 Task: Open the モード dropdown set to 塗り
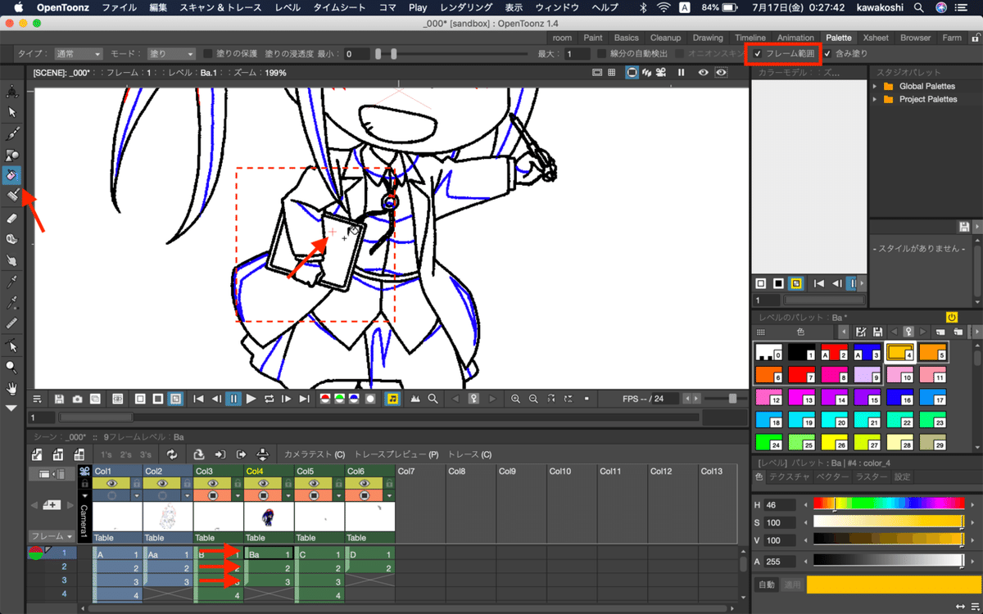tap(171, 54)
